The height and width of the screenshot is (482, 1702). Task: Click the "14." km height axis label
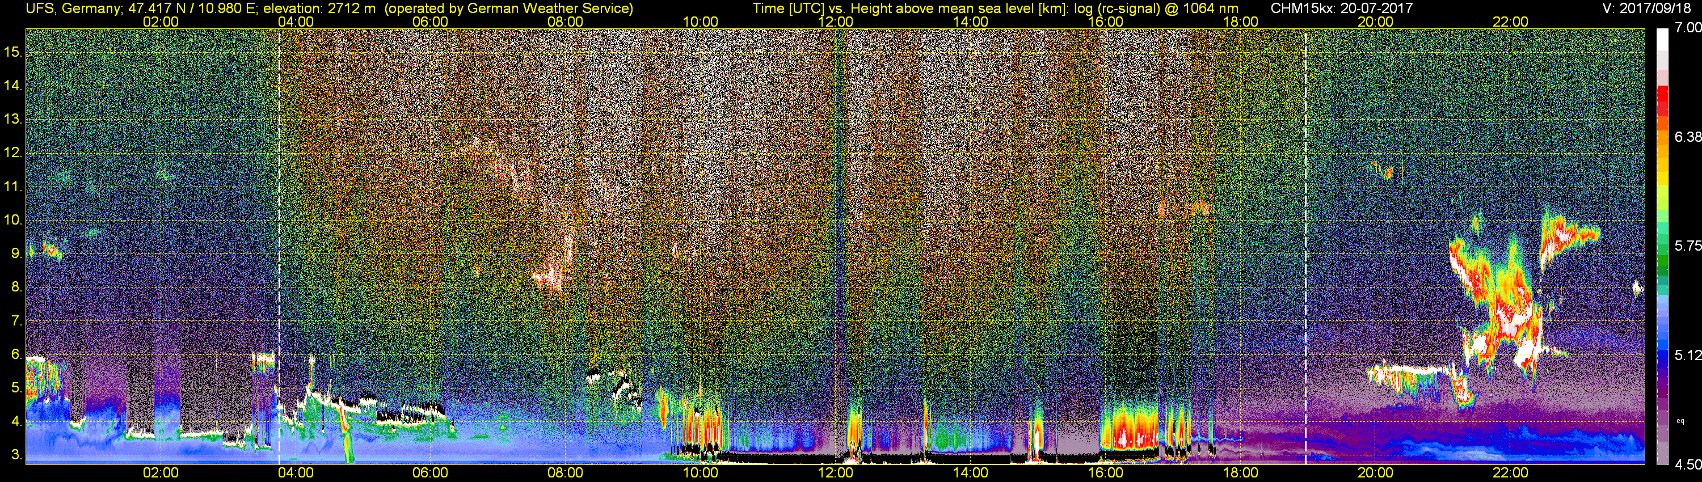point(12,85)
